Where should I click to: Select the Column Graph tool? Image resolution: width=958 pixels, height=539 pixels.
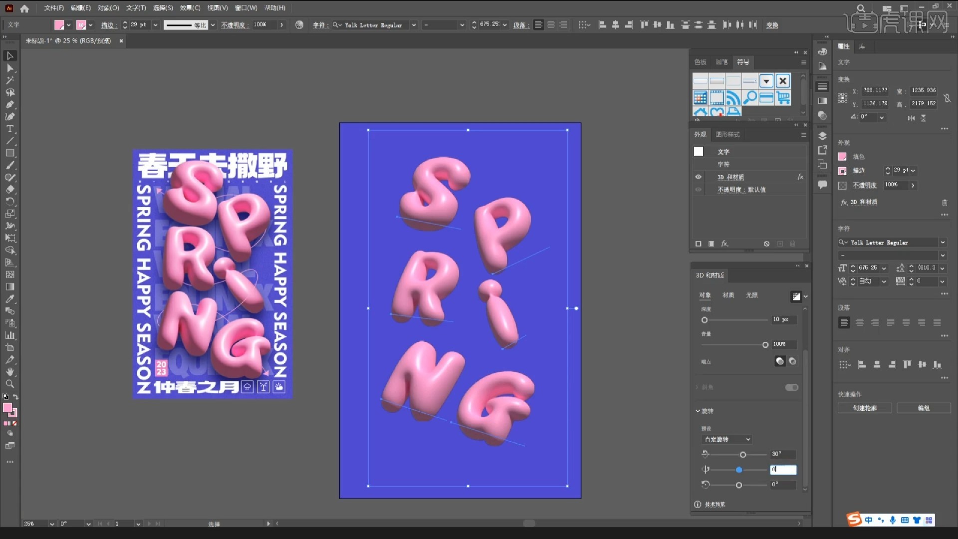[x=9, y=335]
